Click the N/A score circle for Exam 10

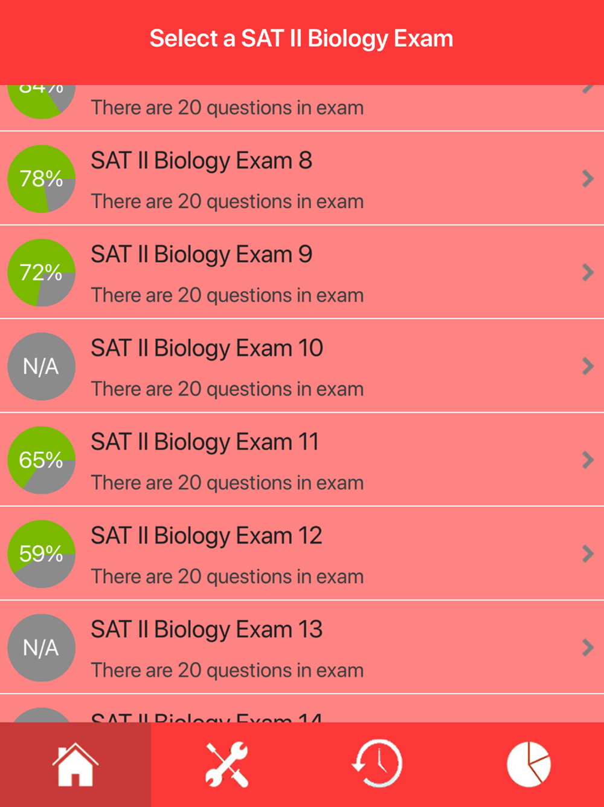click(x=42, y=366)
